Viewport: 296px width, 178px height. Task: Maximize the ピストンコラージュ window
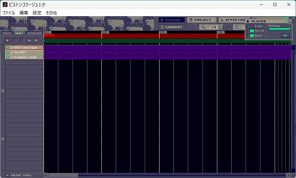275,5
